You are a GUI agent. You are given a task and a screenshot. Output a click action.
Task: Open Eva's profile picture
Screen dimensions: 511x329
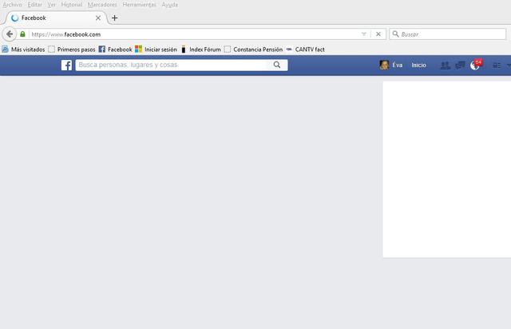(x=384, y=65)
